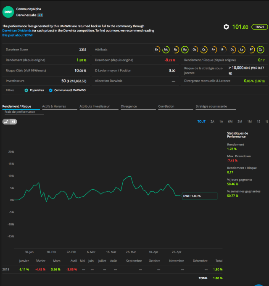The width and height of the screenshot is (269, 286).
Task: Open the DarwinexLabs profile name
Action: point(26,15)
